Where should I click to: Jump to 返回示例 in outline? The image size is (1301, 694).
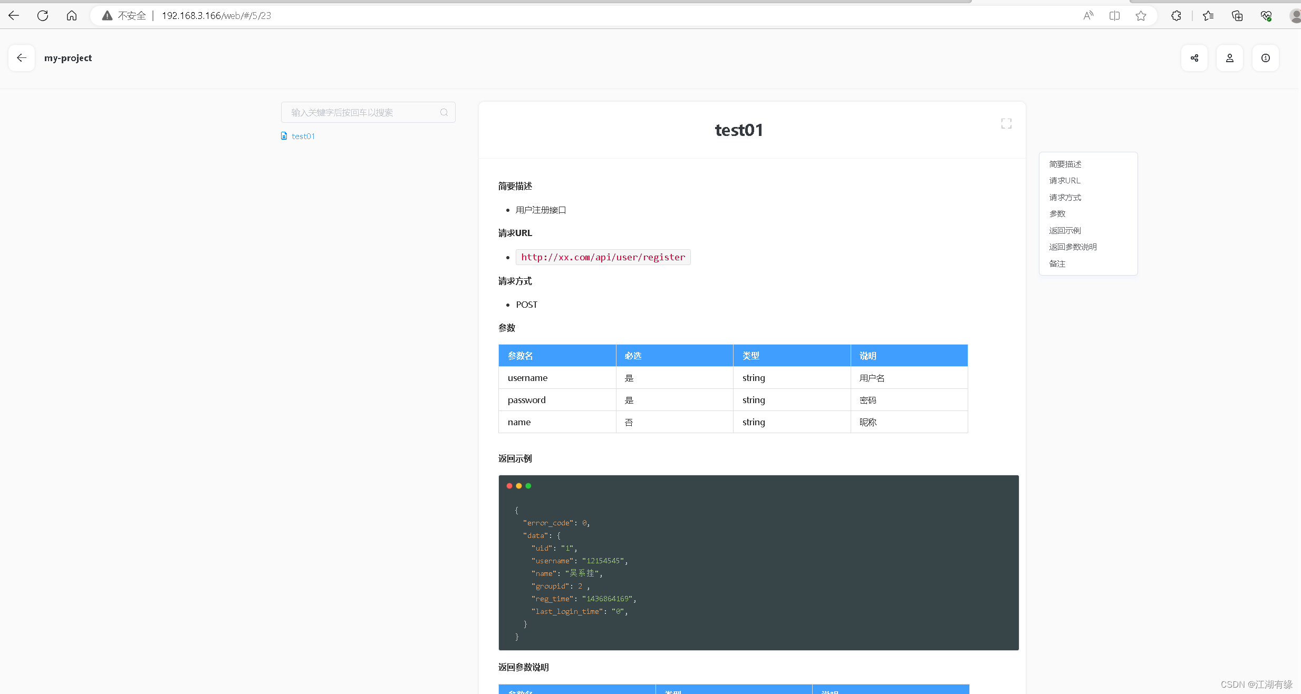tap(1065, 230)
